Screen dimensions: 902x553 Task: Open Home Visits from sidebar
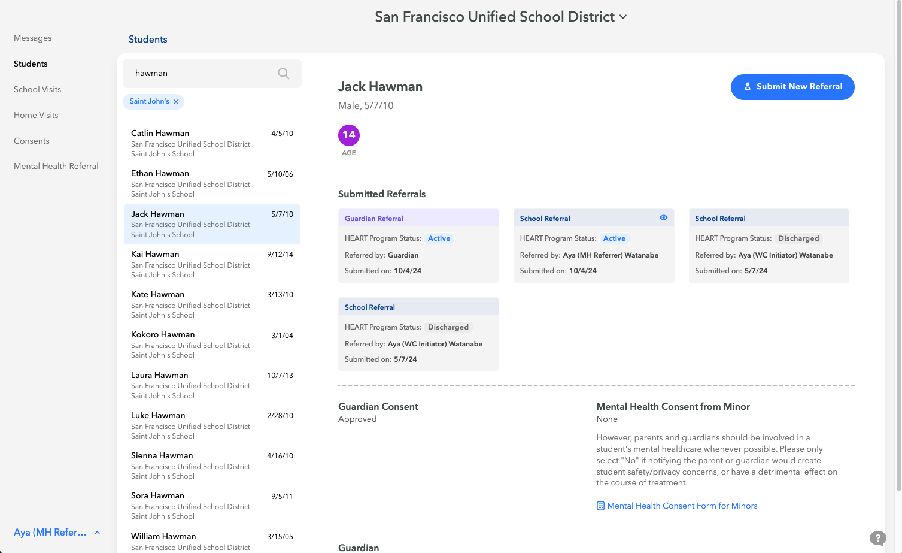coord(36,116)
